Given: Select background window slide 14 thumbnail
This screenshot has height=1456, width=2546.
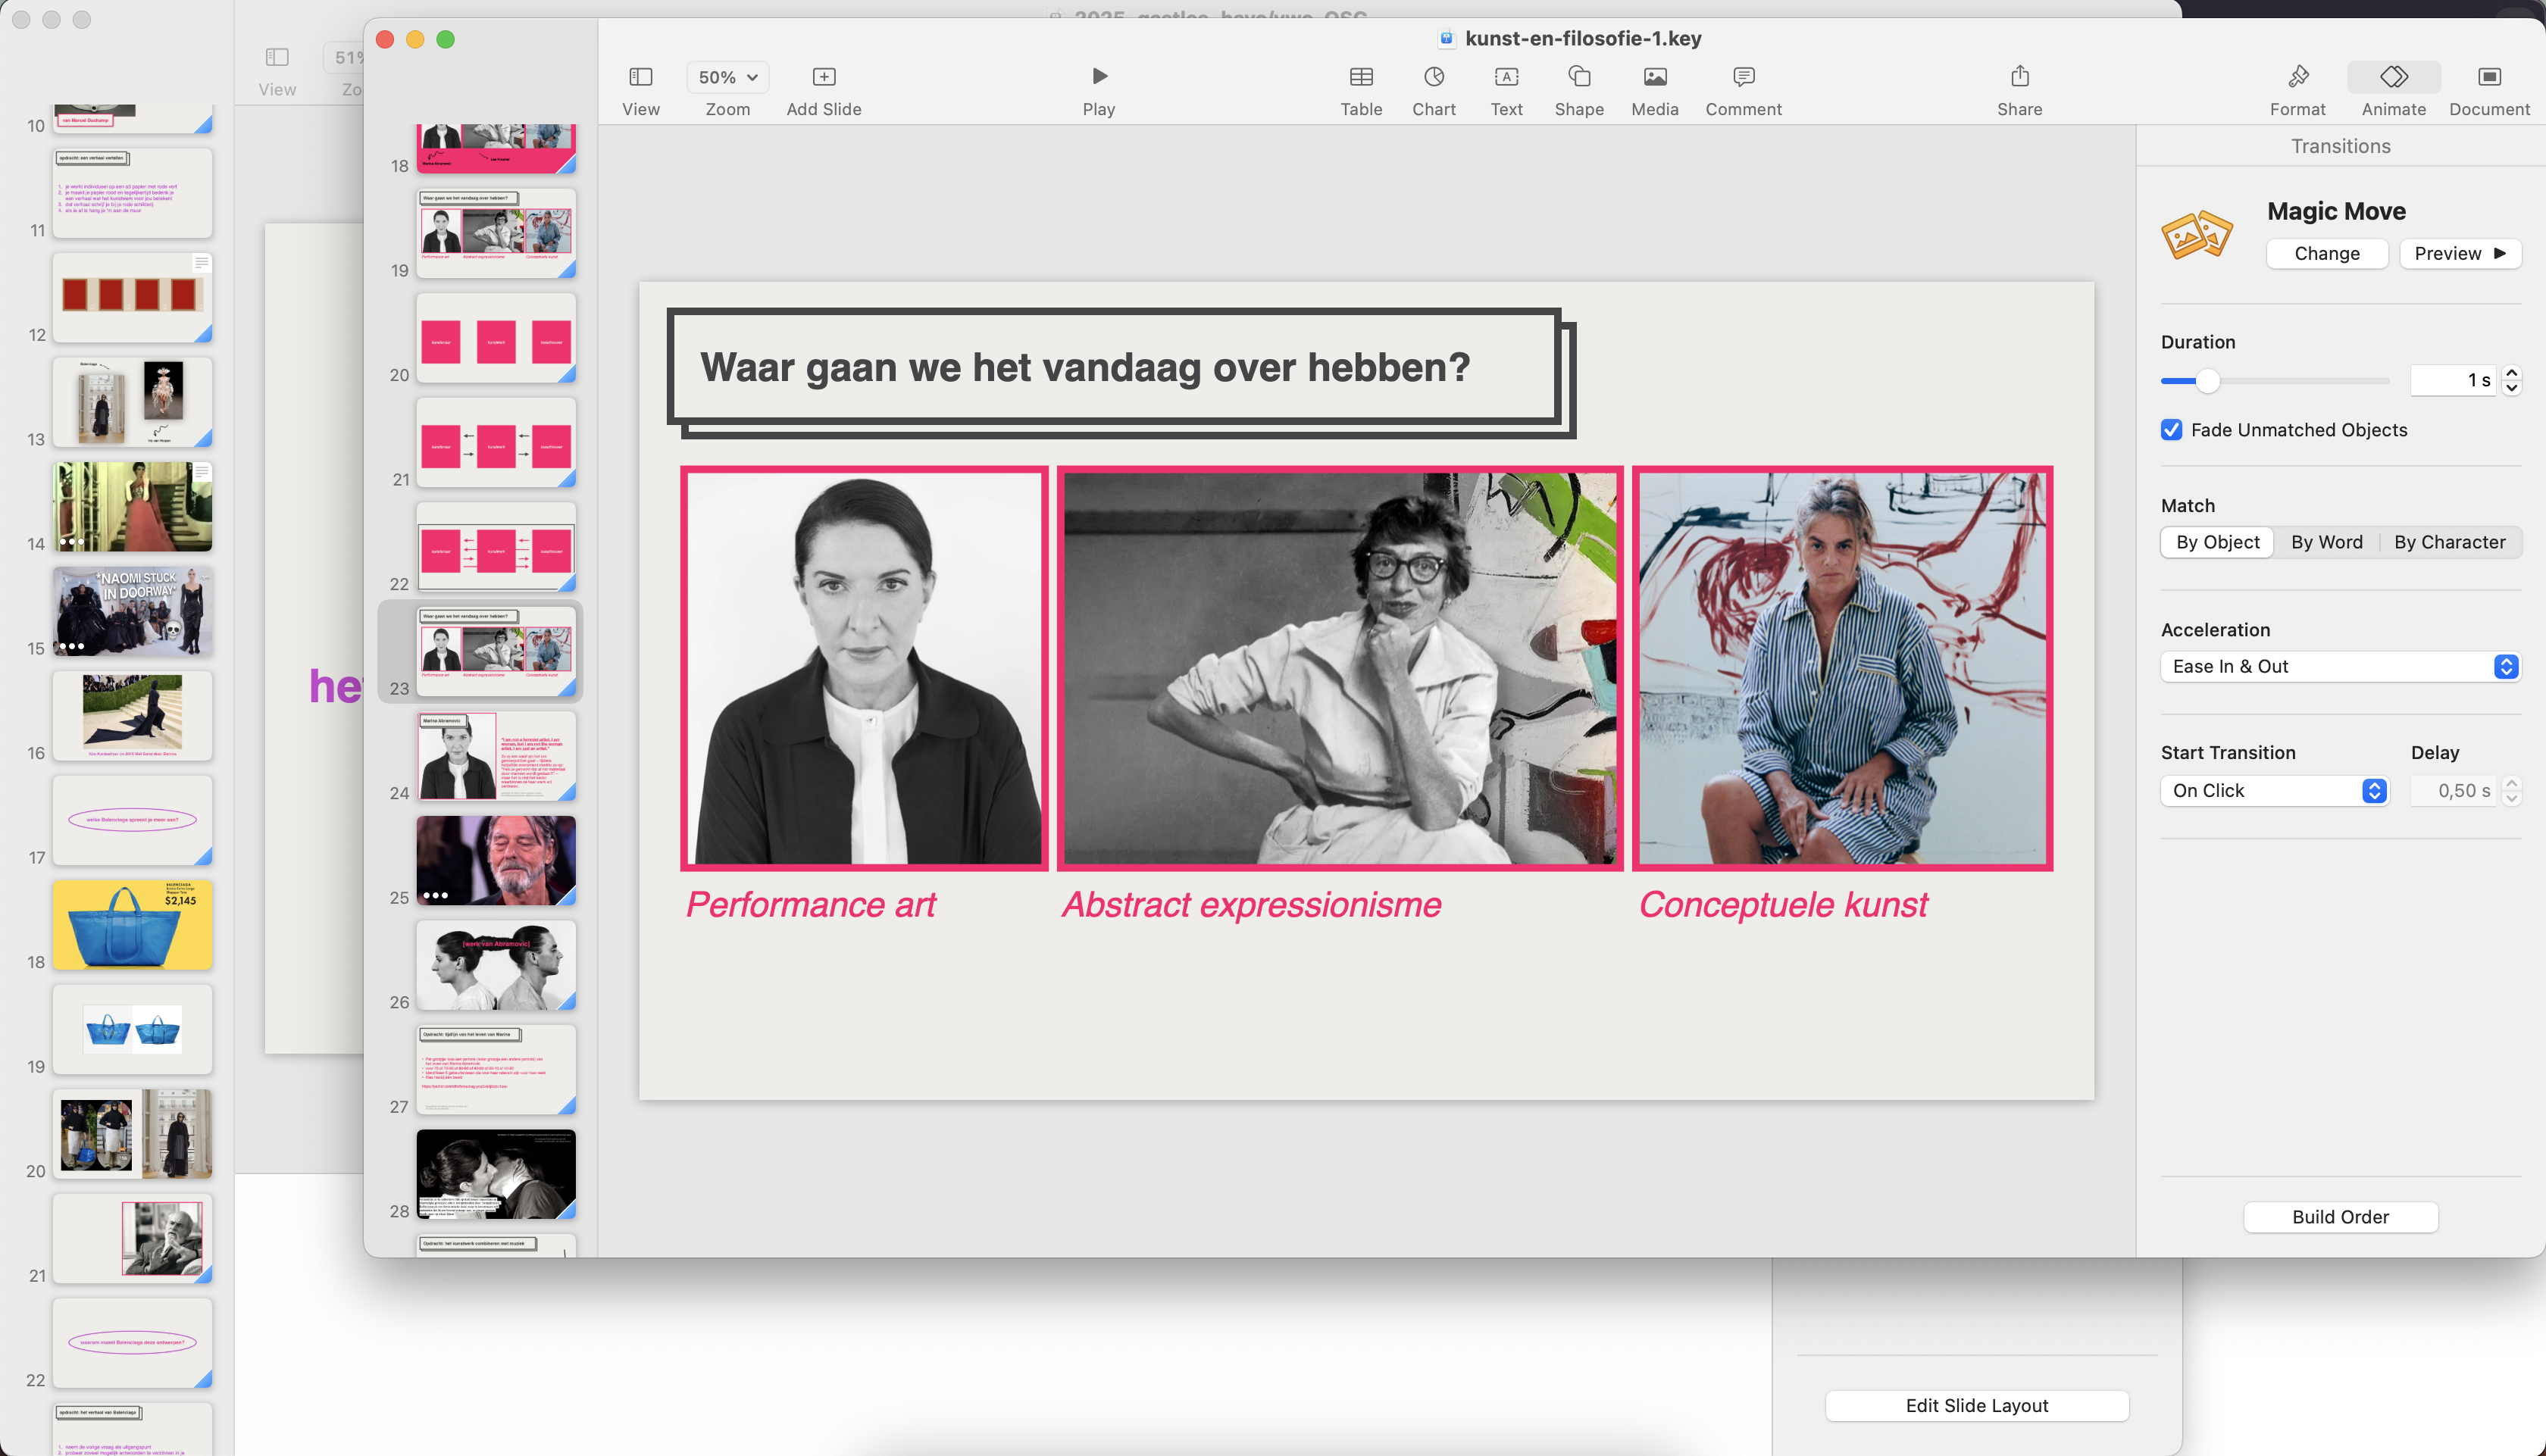Looking at the screenshot, I should 132,506.
